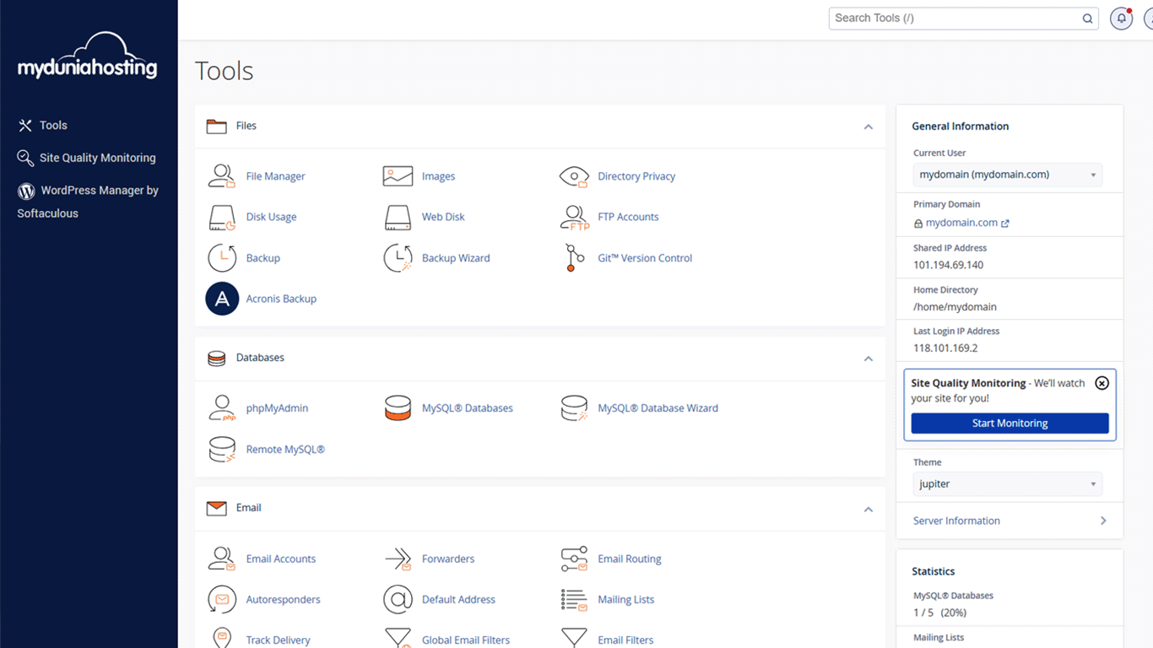Open the Email Routing icon
The image size is (1153, 648).
point(574,559)
